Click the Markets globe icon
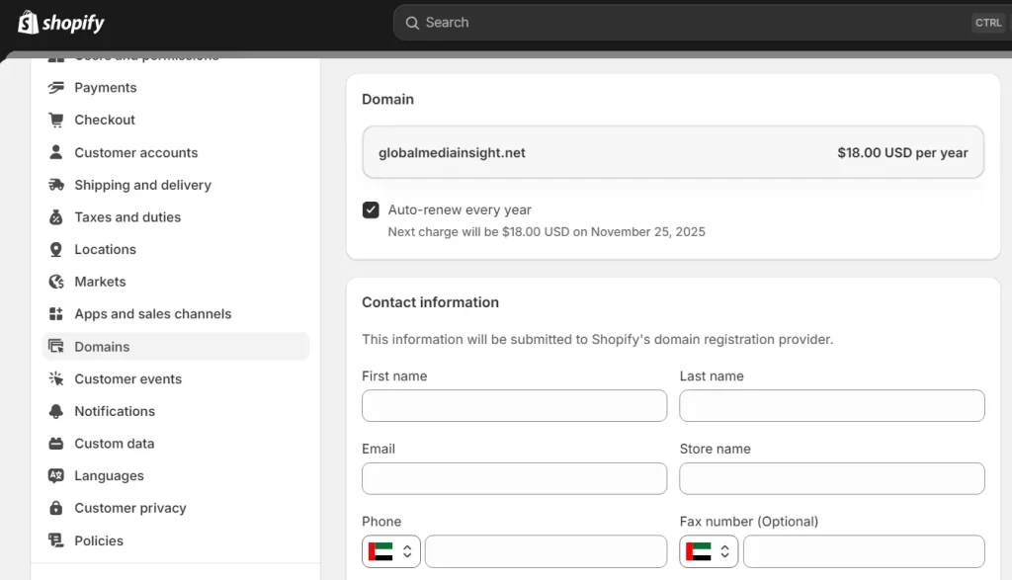Screen dimensions: 1012x580 pyautogui.click(x=56, y=282)
